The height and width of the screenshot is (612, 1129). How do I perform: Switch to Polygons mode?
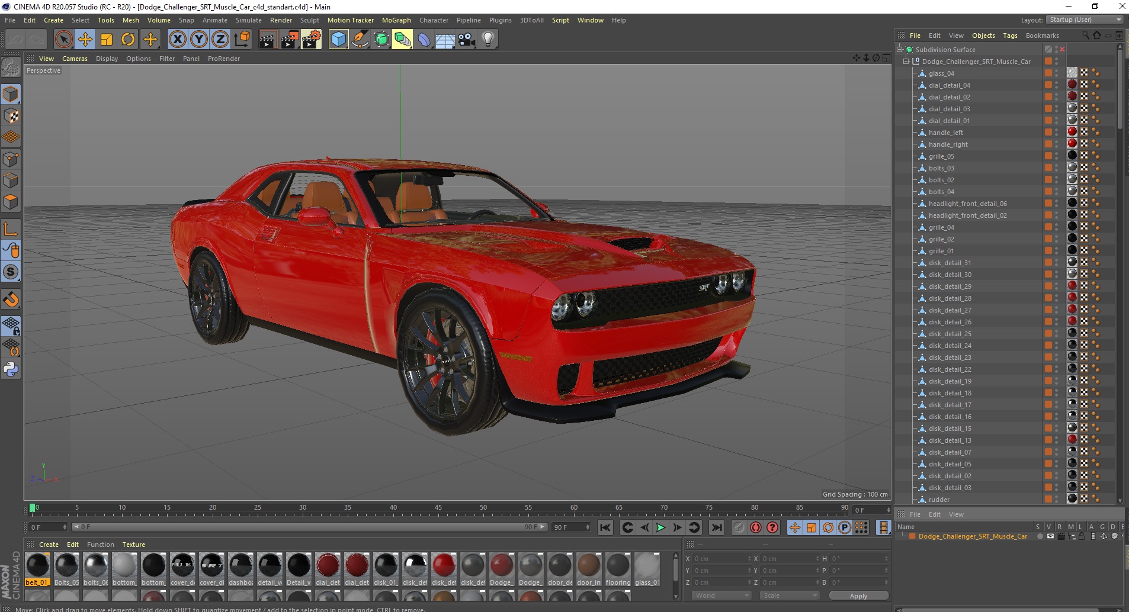click(11, 202)
